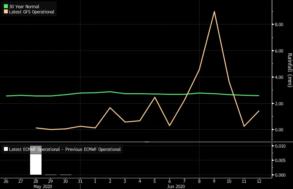Select the "30 Year Normal" legend label

coord(24,7)
